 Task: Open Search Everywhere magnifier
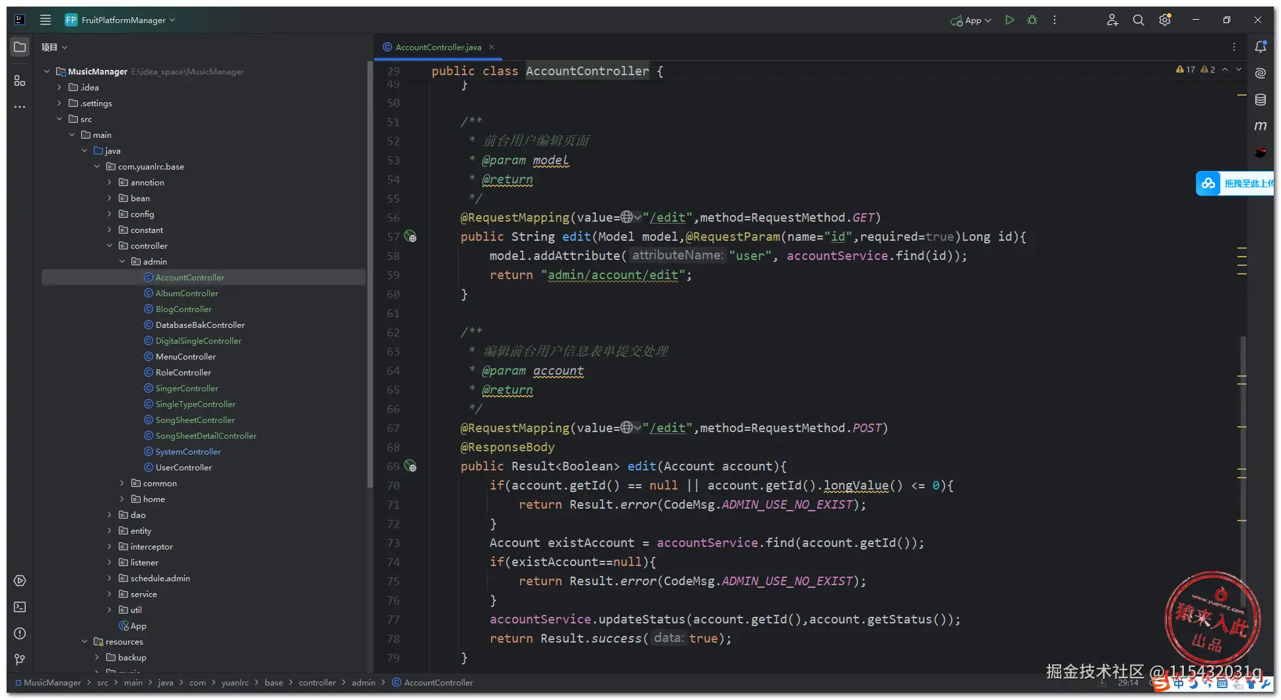1138,20
